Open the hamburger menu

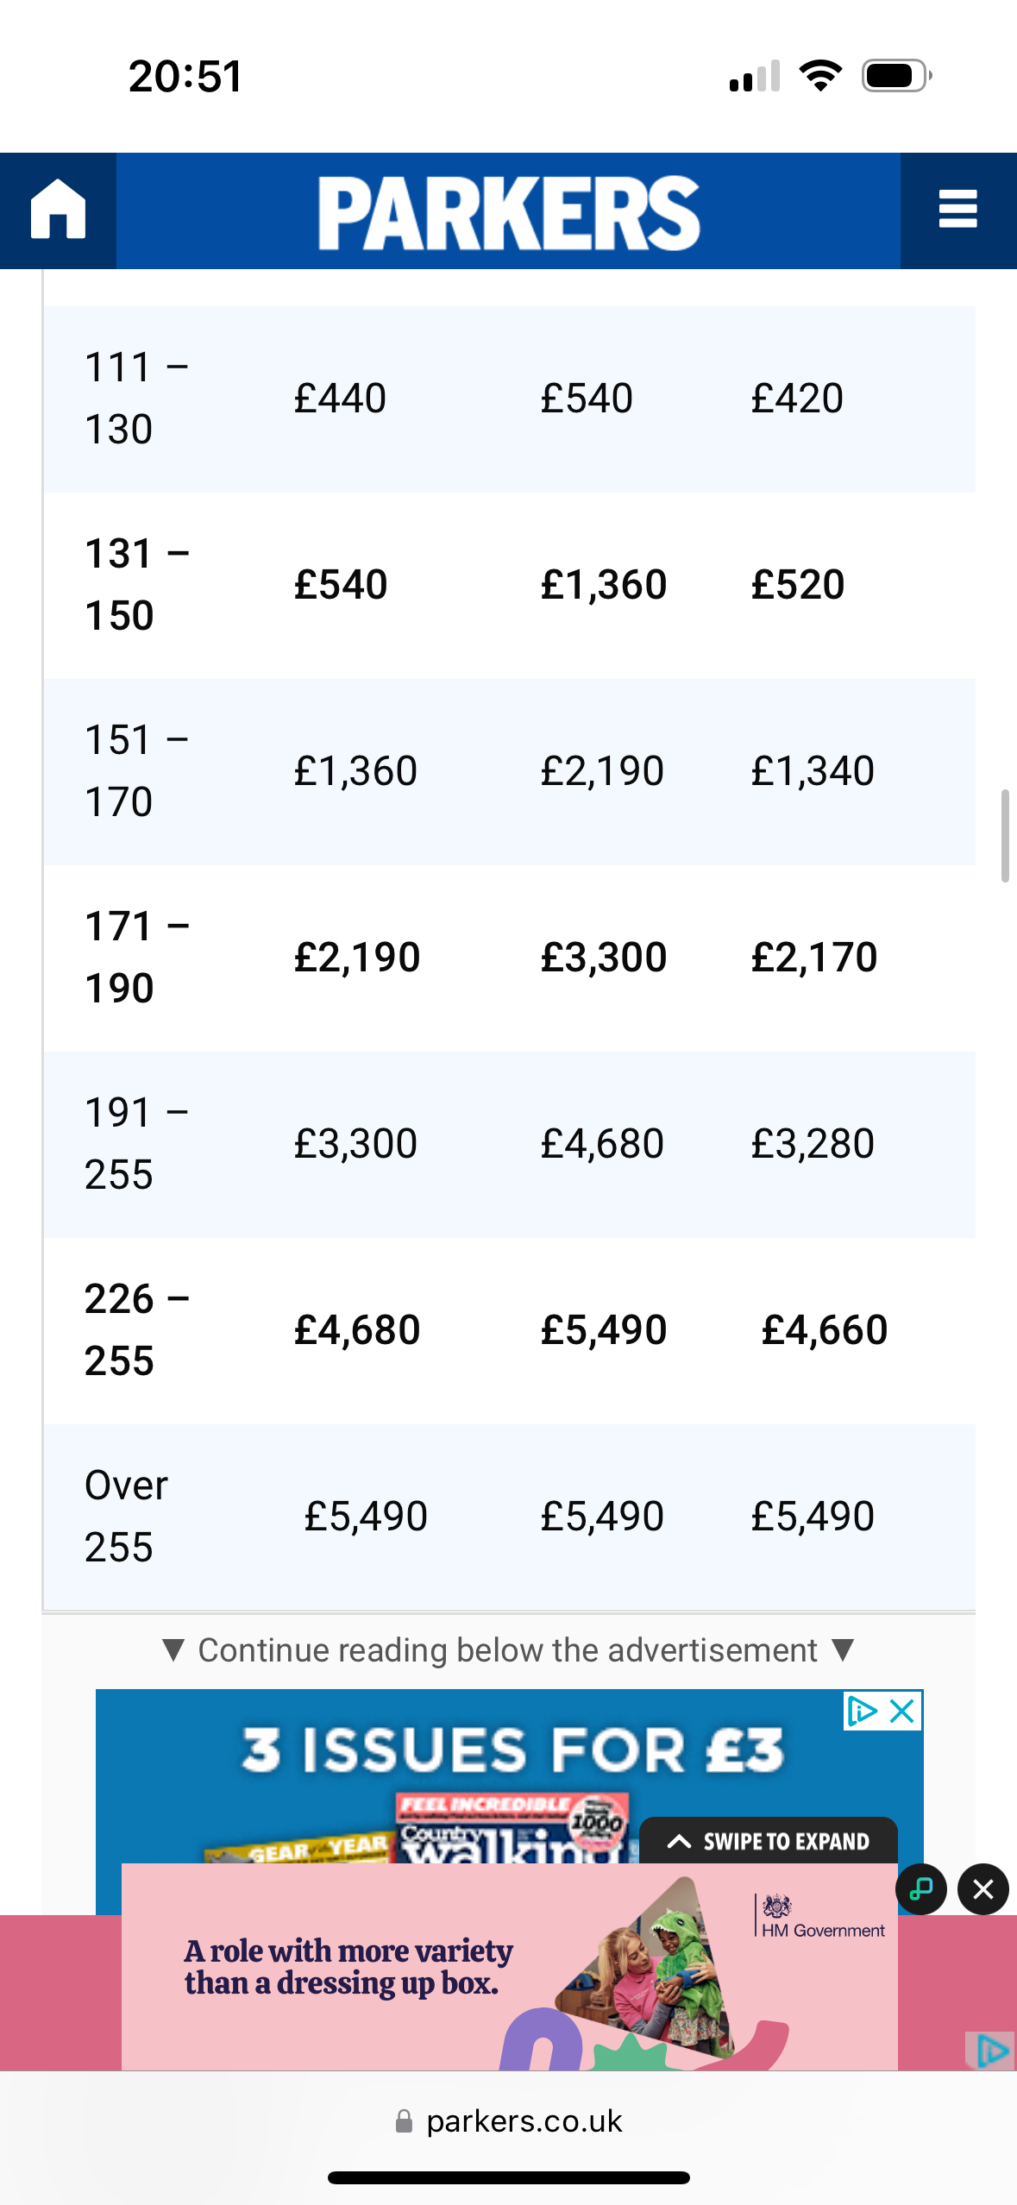tap(957, 210)
